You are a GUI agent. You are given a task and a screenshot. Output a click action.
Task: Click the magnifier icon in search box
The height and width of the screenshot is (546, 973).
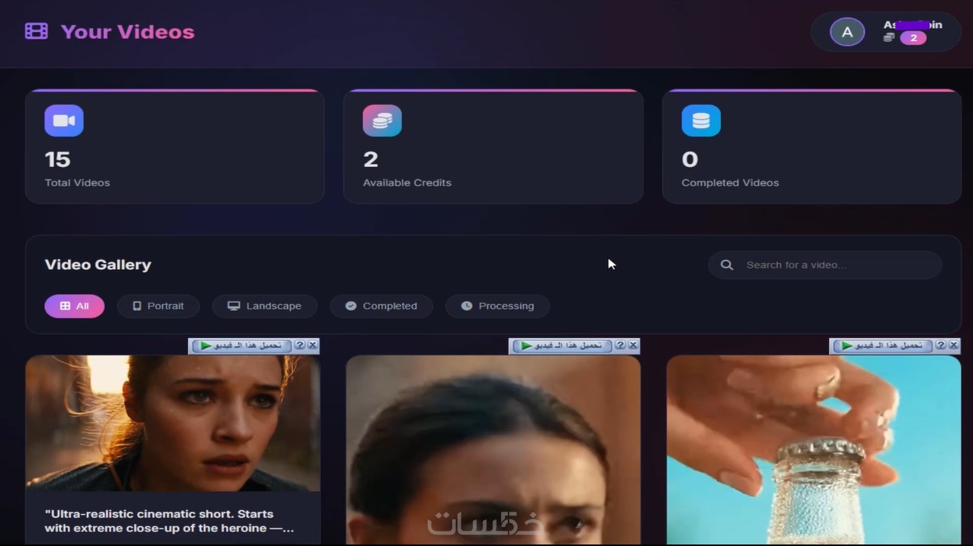click(727, 265)
